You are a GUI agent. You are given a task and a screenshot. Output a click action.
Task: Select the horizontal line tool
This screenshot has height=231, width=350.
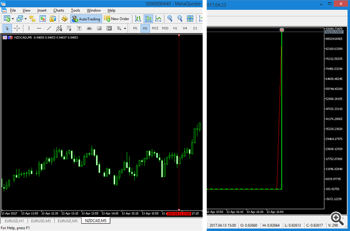(39, 28)
